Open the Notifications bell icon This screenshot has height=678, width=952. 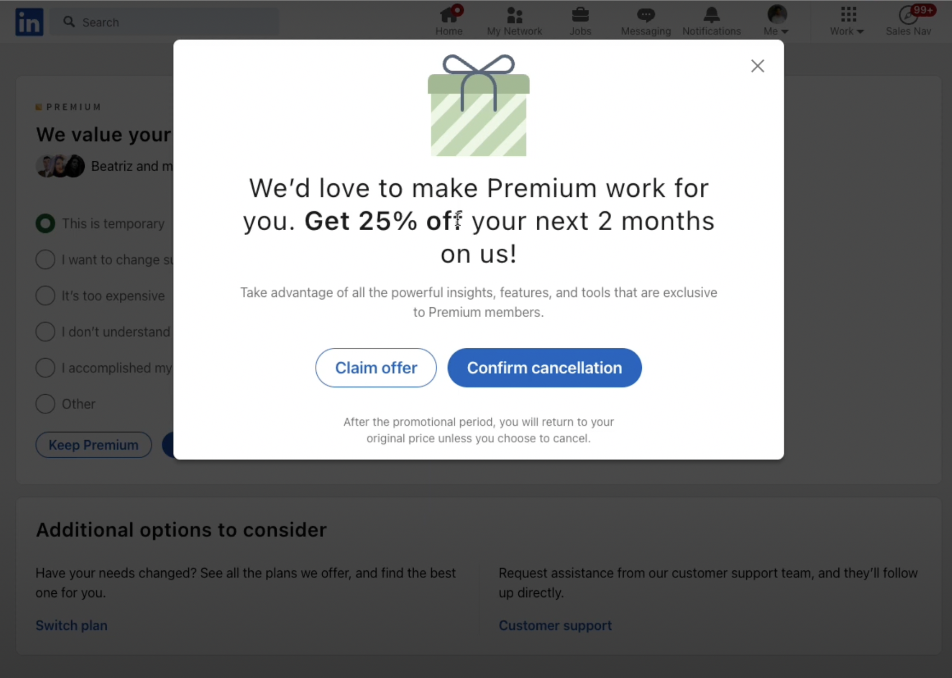click(711, 15)
